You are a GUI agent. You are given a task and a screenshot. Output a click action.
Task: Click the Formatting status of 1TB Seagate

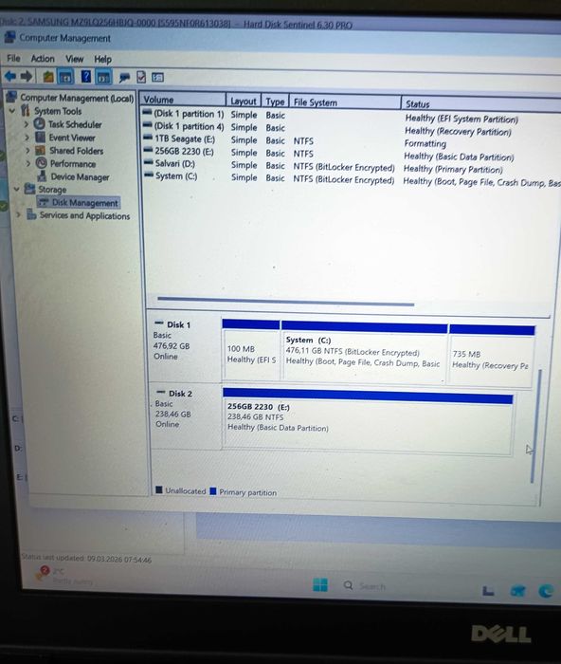pos(425,143)
